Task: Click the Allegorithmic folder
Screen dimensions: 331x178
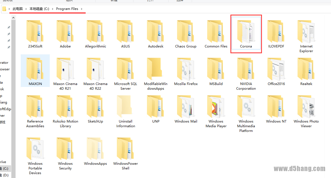Action: pos(95,34)
